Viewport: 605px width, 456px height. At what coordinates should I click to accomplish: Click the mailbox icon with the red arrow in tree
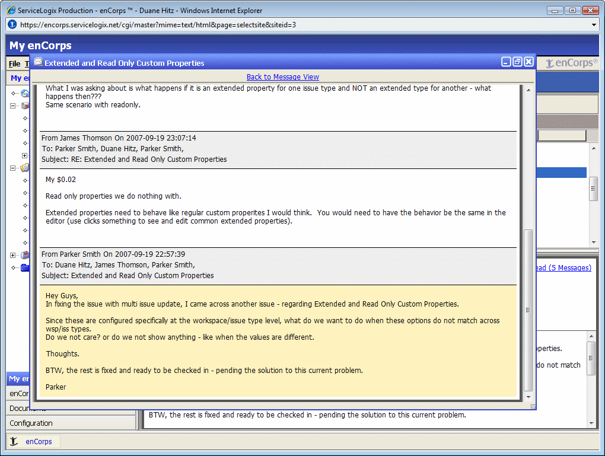click(25, 106)
